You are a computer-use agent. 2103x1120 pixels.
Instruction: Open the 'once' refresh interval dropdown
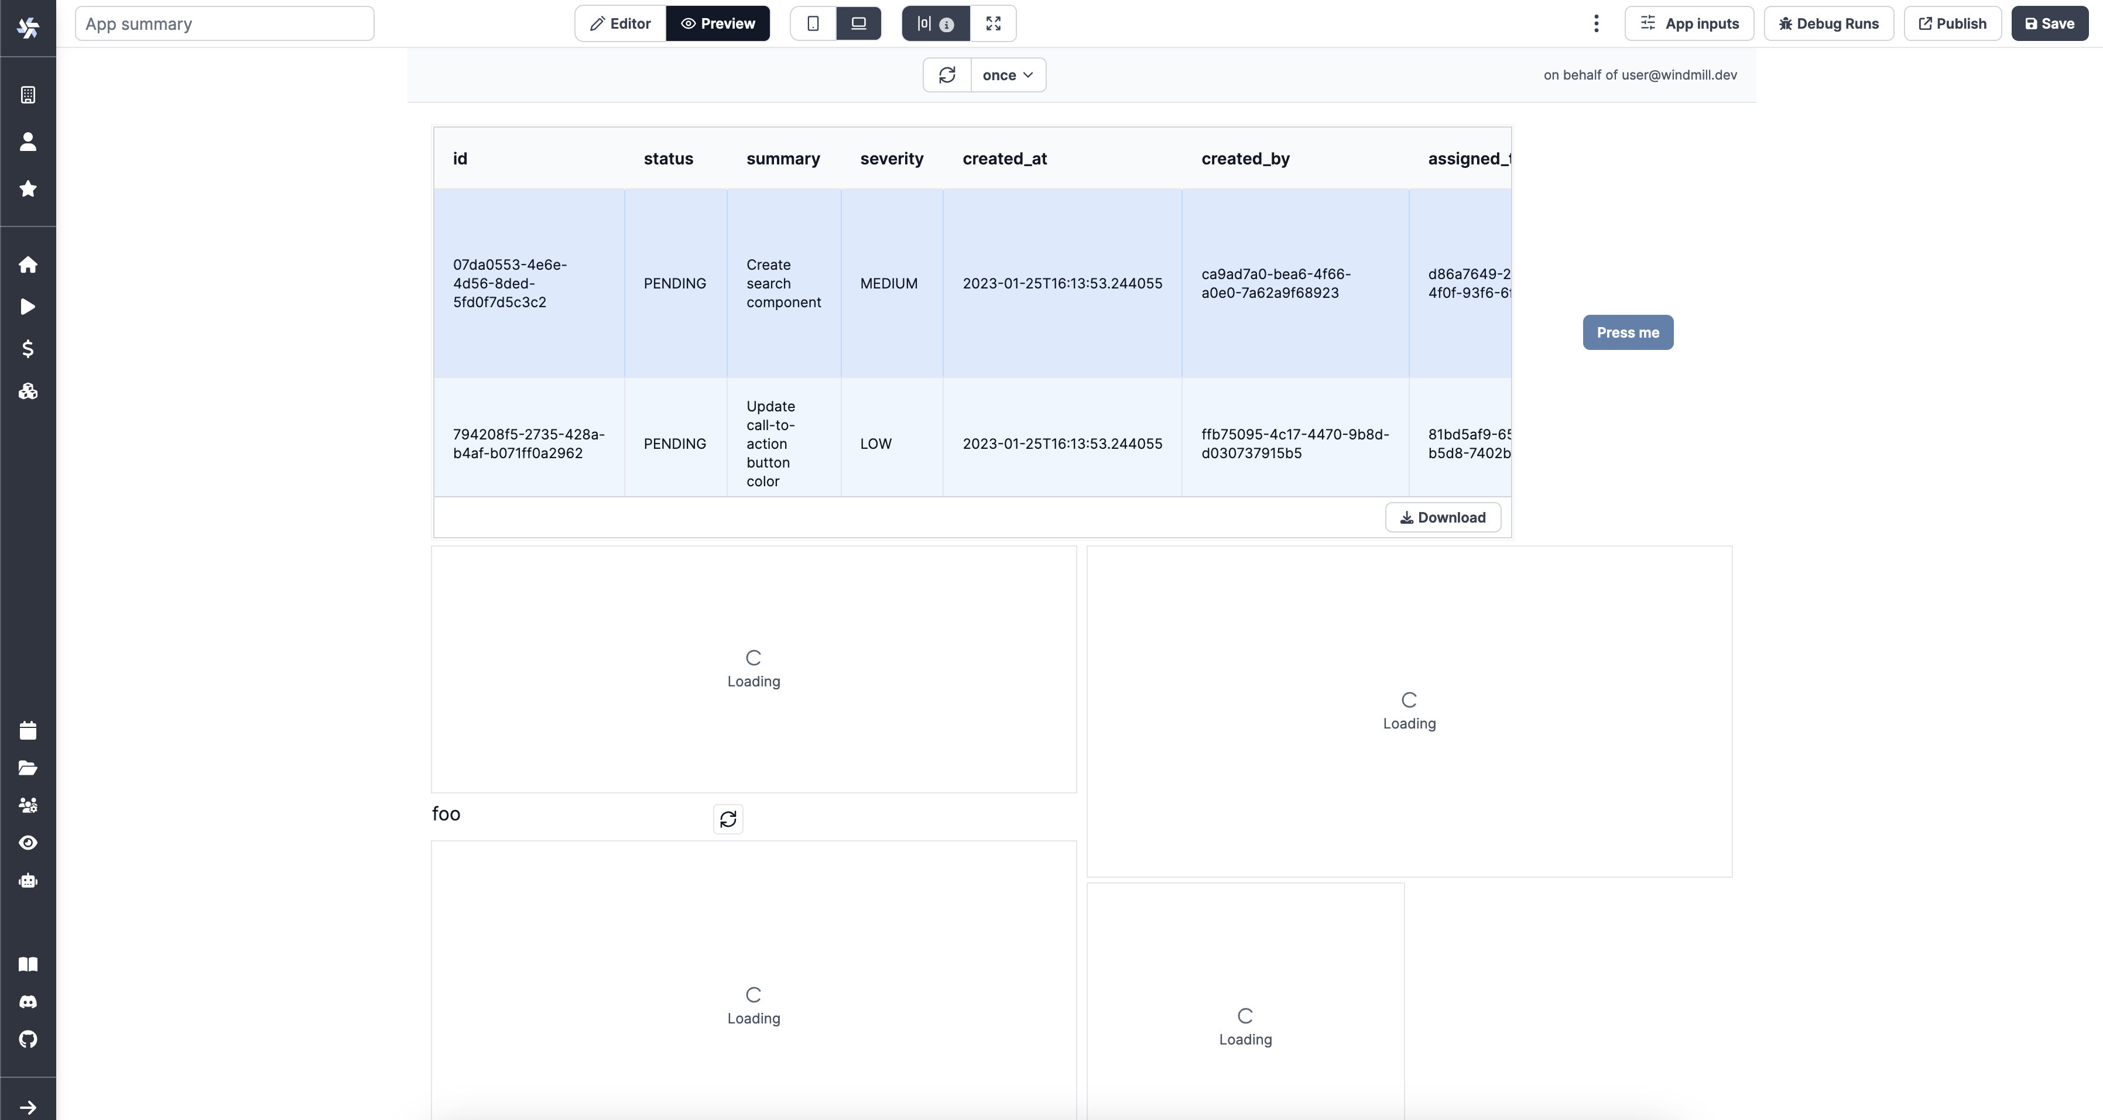1008,75
